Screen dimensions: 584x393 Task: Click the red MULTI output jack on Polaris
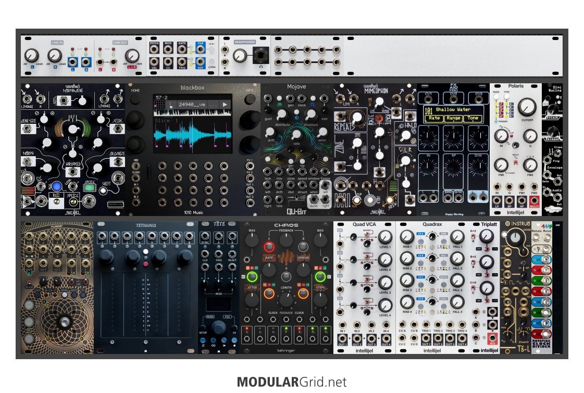point(534,201)
